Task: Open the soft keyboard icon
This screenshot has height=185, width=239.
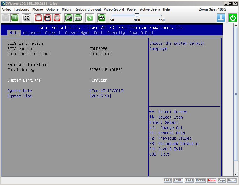Action: tap(78, 18)
